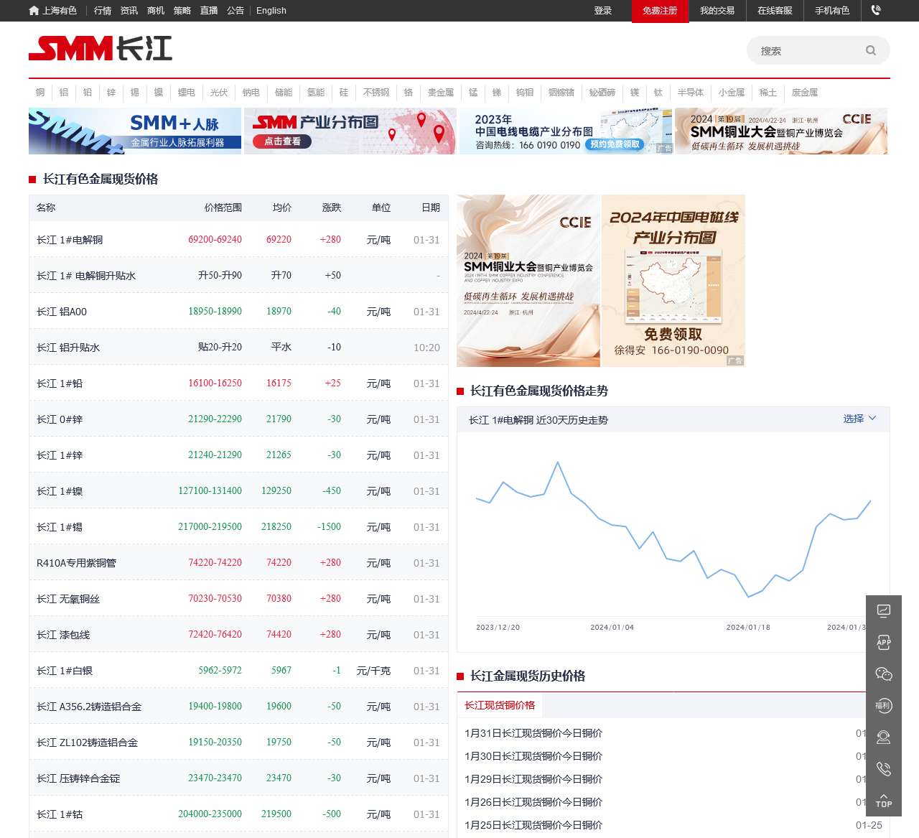Open customer service headset icon in sidebar
The image size is (919, 838).
884,737
